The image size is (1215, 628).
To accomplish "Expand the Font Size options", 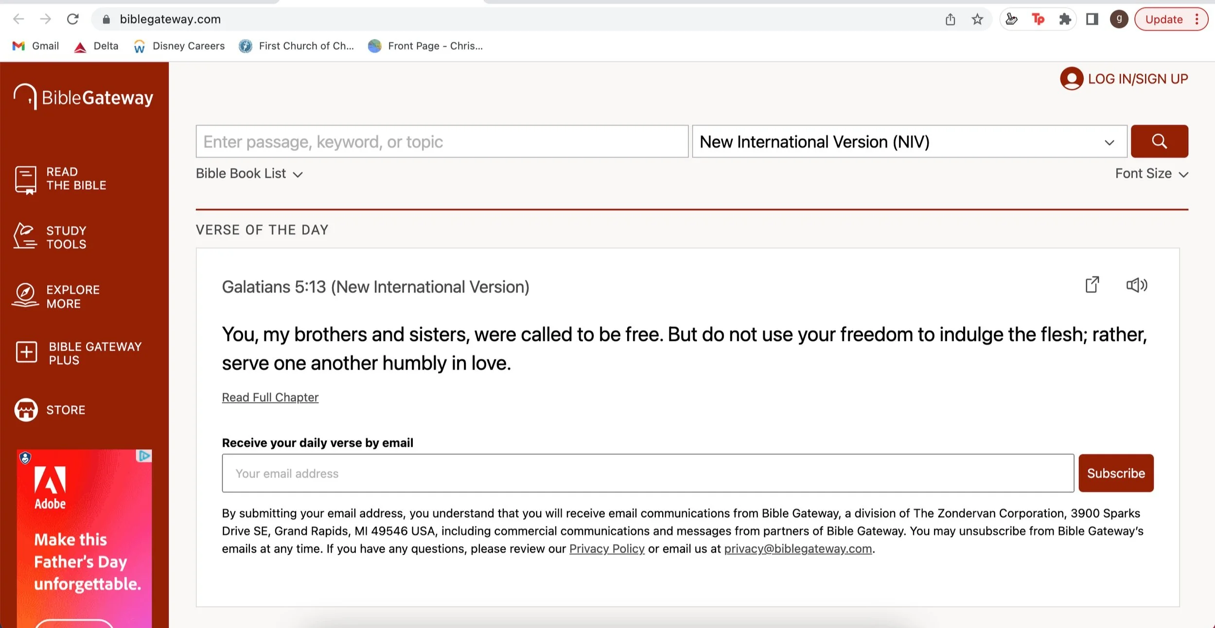I will coord(1151,174).
